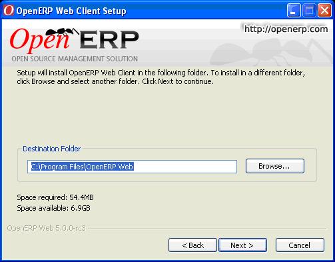Click the 'OpenERP Web 5.0.0-rc3' version text
Image resolution: width=335 pixels, height=262 pixels.
46,228
